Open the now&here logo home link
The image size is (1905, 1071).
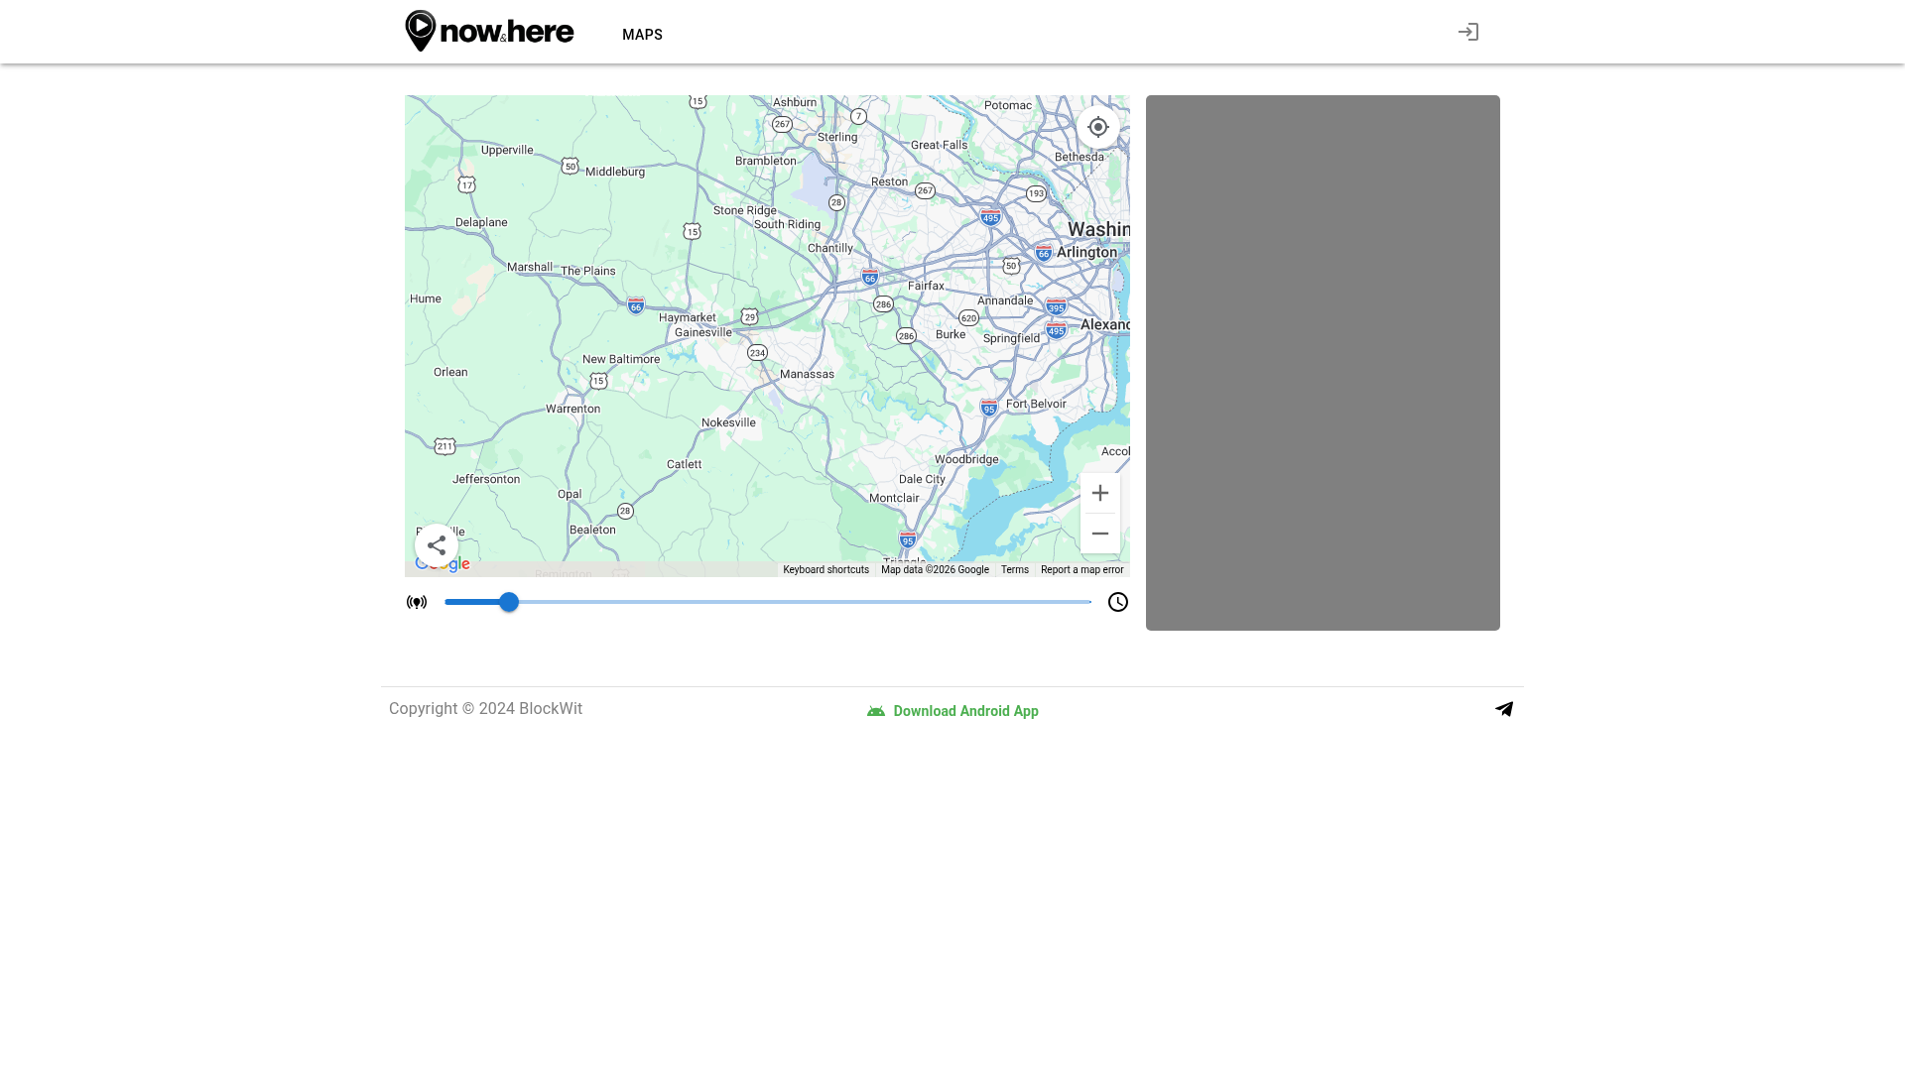[x=489, y=32]
